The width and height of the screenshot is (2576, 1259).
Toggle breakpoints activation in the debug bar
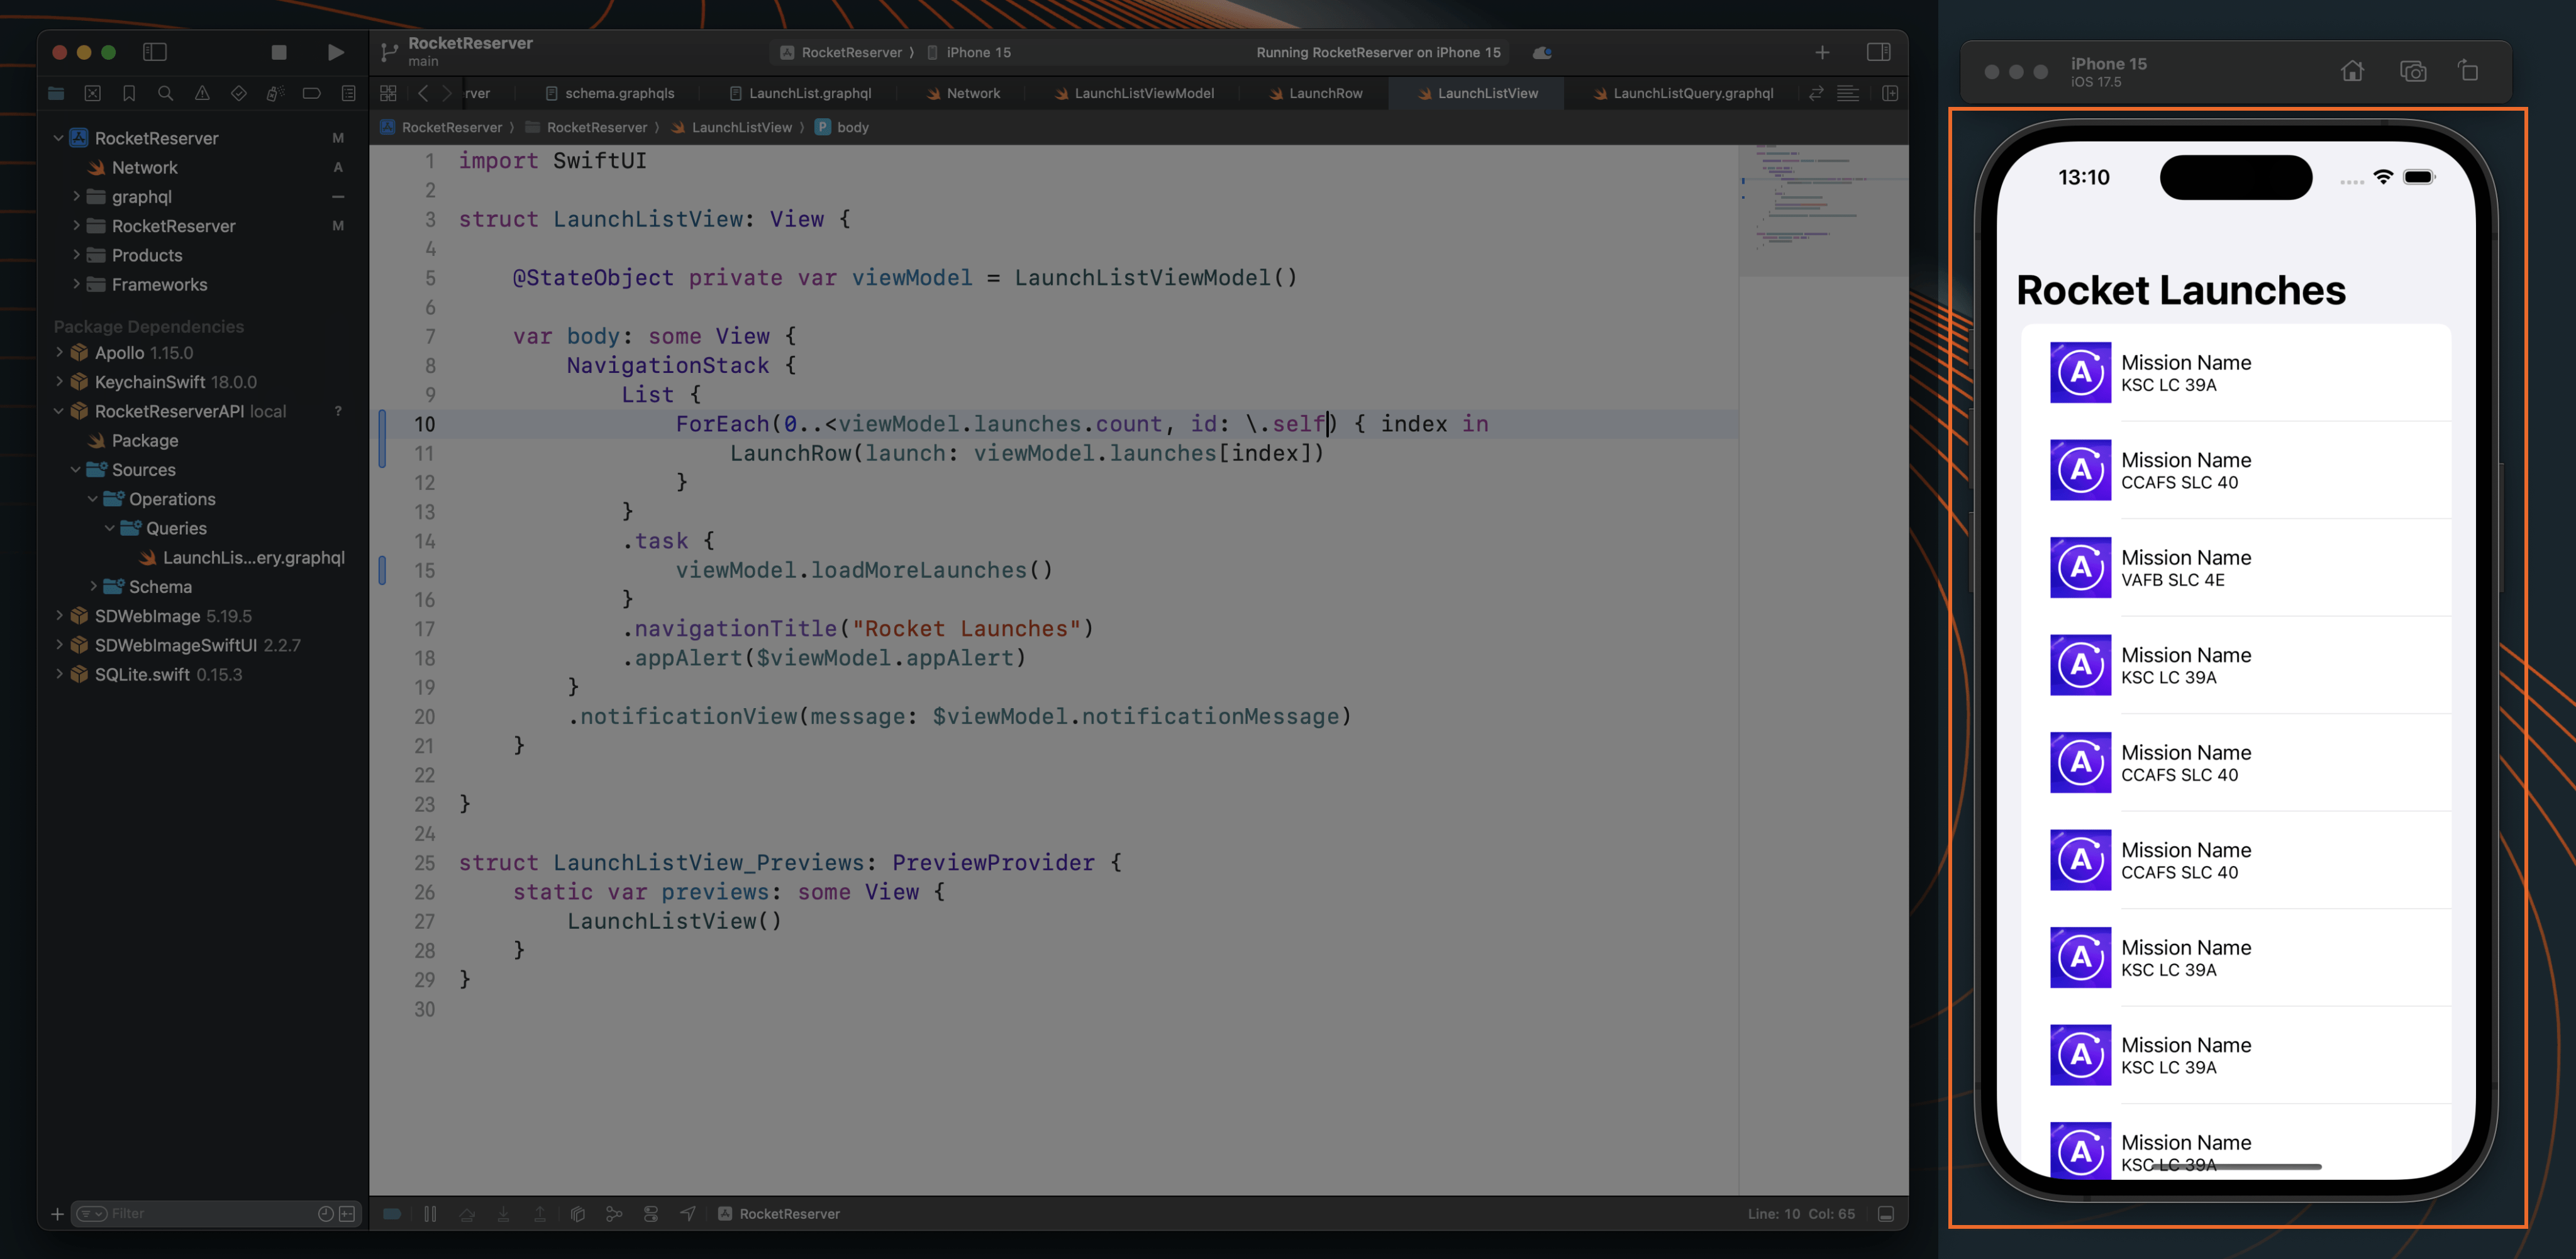391,1213
